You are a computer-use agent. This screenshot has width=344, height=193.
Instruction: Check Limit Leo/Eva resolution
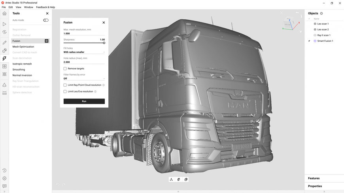point(65,92)
